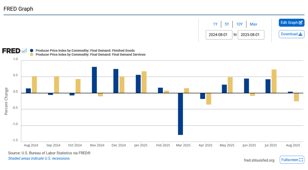Click the Fullscreen button
The image size is (308, 170).
(292, 160)
